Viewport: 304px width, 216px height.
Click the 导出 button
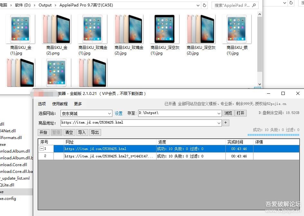pyautogui.click(x=95, y=132)
